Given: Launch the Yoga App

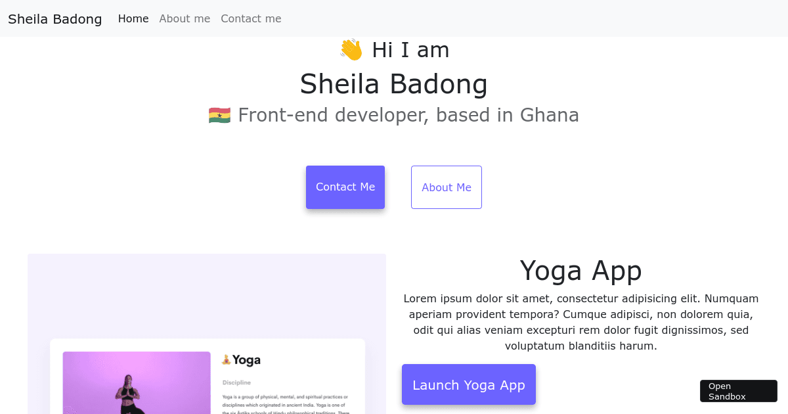Looking at the screenshot, I should coord(468,384).
